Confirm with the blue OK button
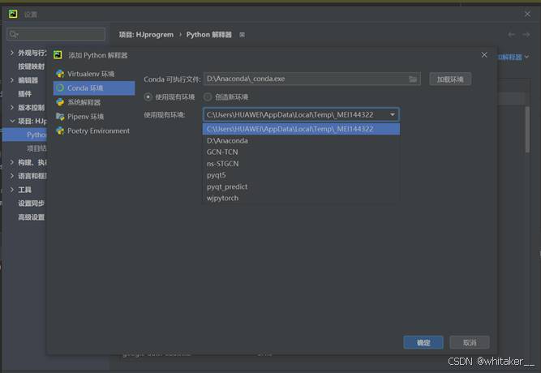This screenshot has height=373, width=541. pos(423,342)
